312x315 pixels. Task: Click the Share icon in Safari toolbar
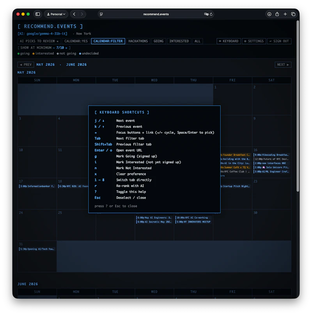coord(277,14)
